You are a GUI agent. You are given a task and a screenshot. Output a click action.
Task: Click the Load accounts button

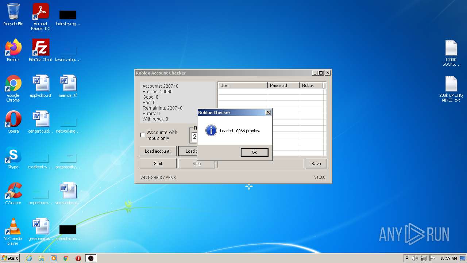[x=158, y=151]
